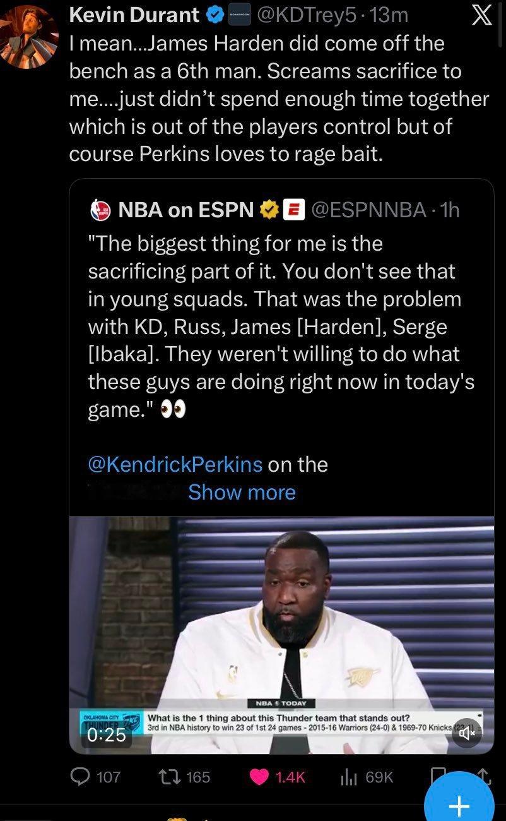View tweet analytics (69K views)
The image size is (506, 821).
[x=348, y=777]
